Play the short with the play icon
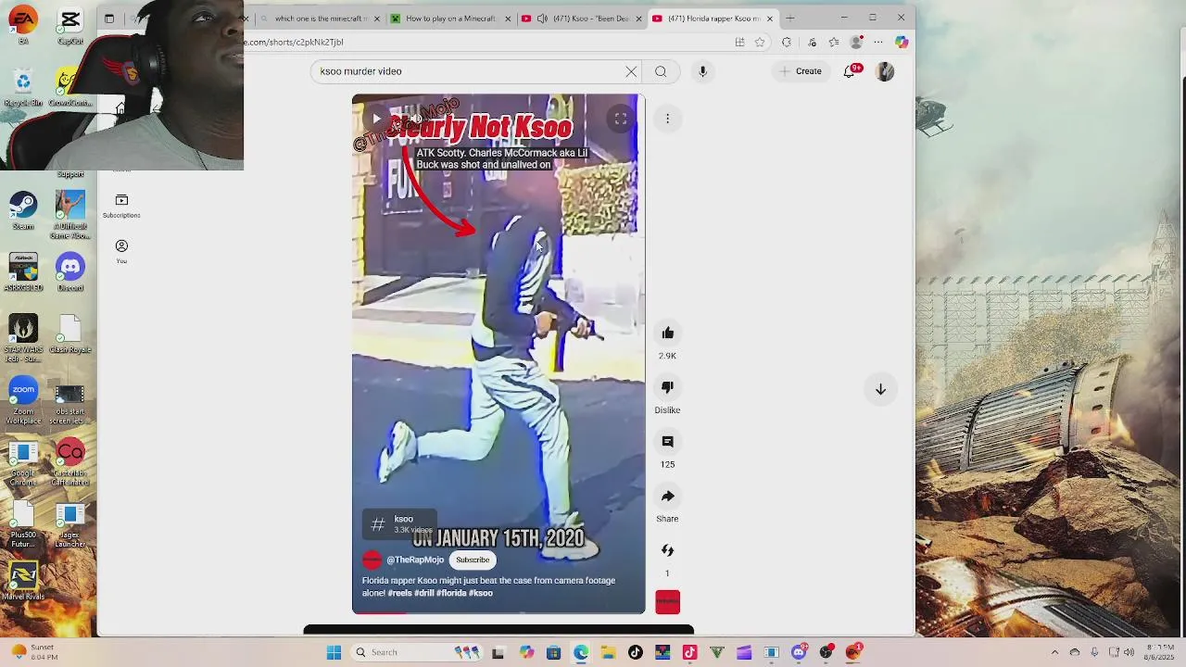 click(x=375, y=119)
